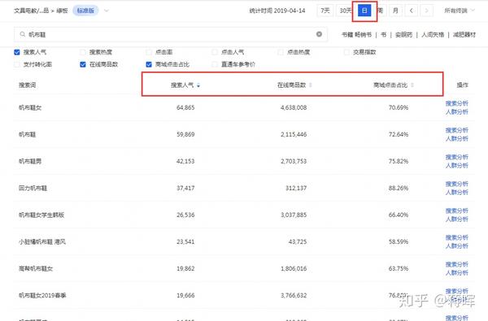This screenshot has height=321, width=488.
Task: Enable the 支付转化率 checkbox
Action: click(x=17, y=64)
